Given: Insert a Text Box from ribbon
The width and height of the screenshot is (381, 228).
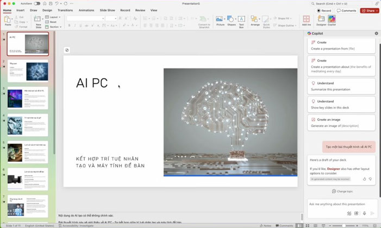Looking at the screenshot, I should coord(241,21).
